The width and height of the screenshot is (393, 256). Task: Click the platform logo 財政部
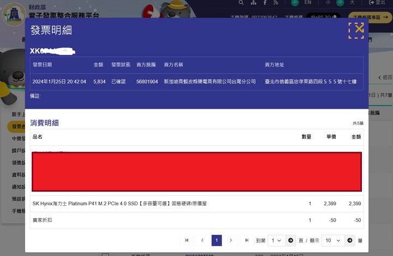coord(14,14)
